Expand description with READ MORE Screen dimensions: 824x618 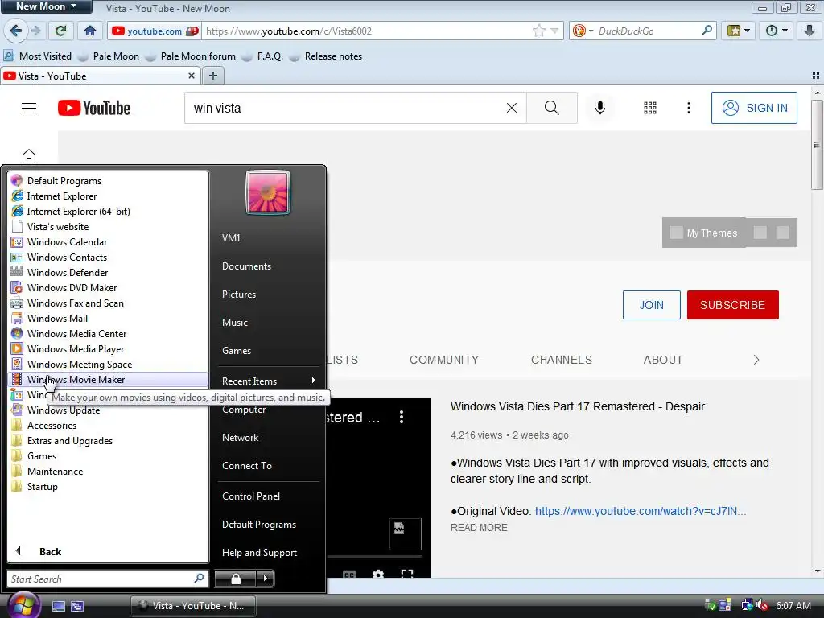pos(479,528)
